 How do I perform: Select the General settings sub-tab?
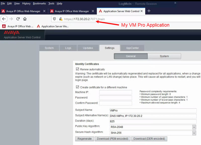click(x=131, y=56)
